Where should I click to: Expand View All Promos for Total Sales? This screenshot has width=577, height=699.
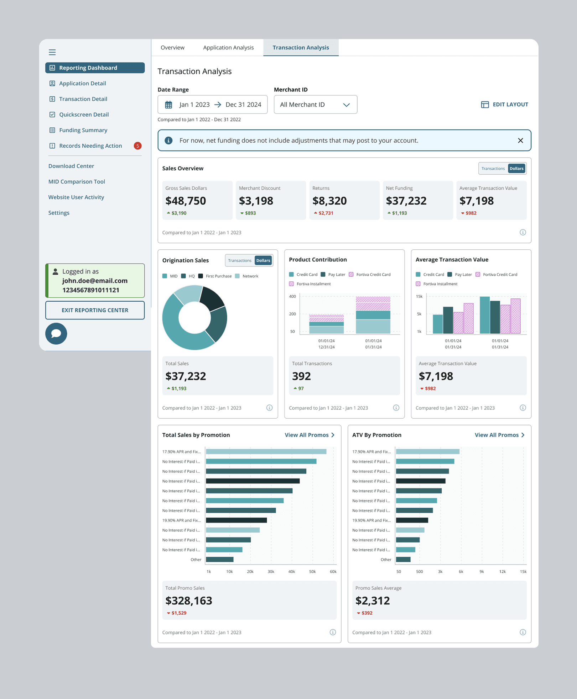click(308, 435)
